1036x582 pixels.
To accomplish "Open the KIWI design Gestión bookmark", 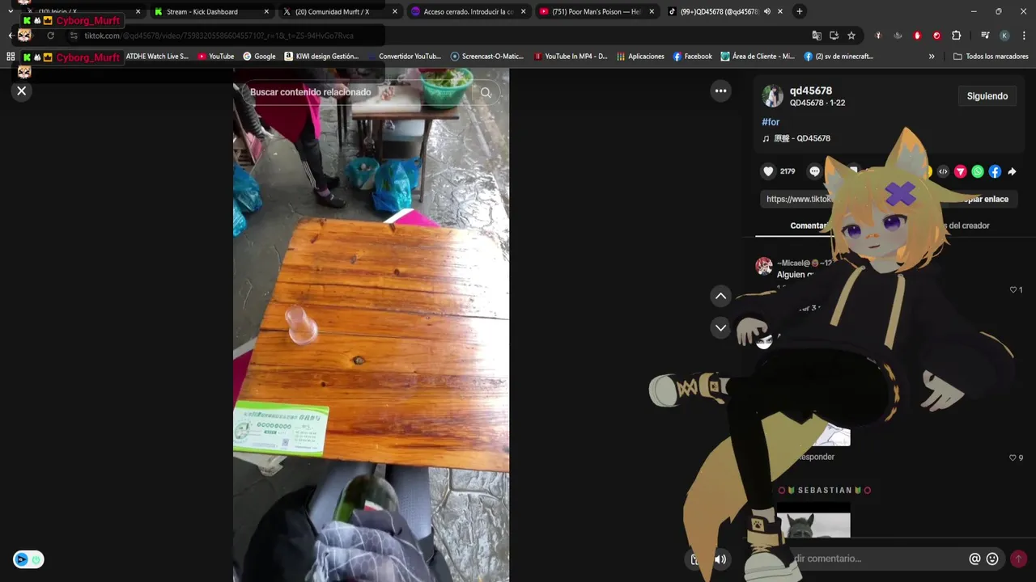I will coord(321,57).
